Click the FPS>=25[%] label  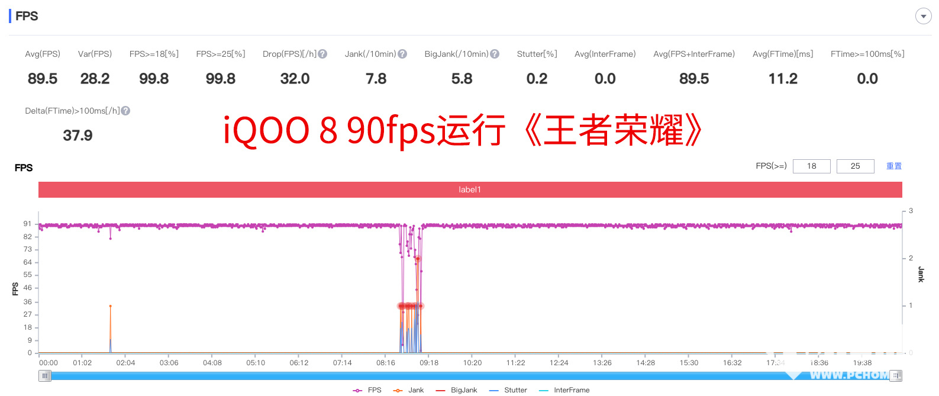[x=221, y=54]
